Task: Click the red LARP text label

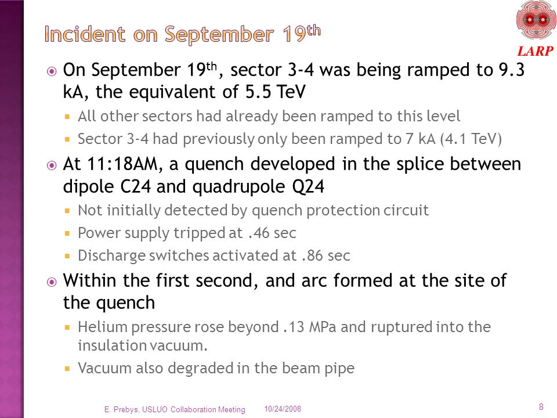Action: pyautogui.click(x=536, y=51)
